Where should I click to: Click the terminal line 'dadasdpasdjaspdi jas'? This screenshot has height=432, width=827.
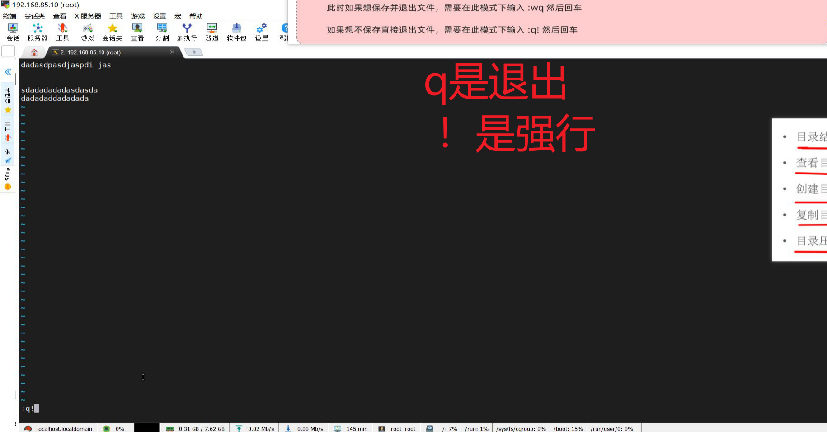tap(66, 65)
